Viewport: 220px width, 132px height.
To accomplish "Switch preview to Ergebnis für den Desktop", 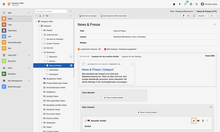I will (129, 56).
